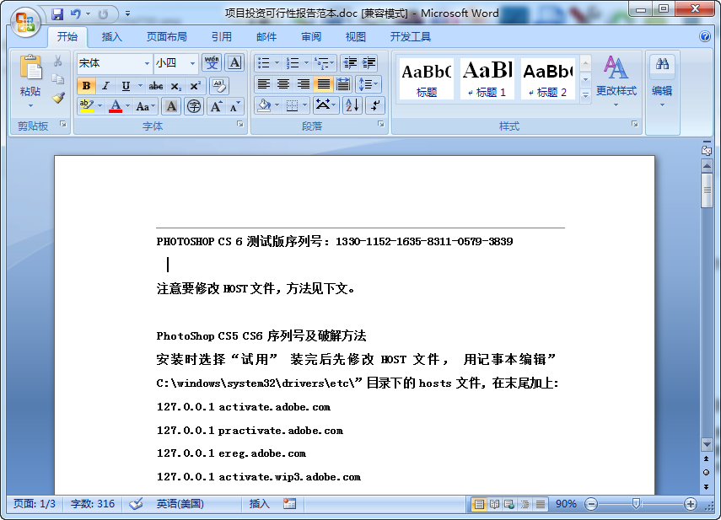The image size is (721, 520).
Task: Open the Font dialog launcher
Action: 240,124
